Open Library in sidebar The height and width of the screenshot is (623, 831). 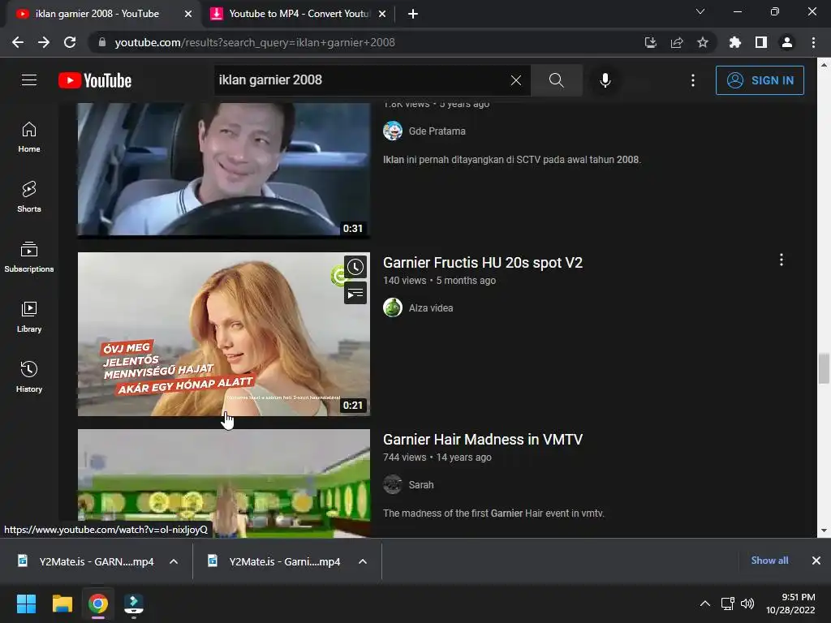click(x=29, y=317)
